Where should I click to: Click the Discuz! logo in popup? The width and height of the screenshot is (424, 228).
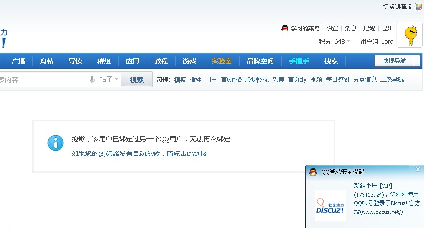pyautogui.click(x=330, y=206)
